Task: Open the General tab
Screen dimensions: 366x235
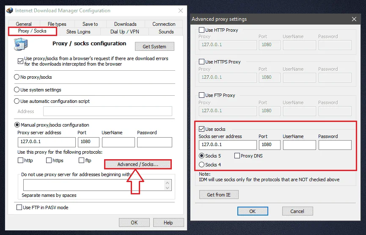Action: (24, 24)
